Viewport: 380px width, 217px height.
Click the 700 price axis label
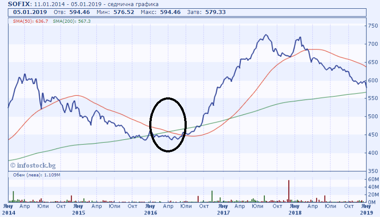[x=373, y=44]
